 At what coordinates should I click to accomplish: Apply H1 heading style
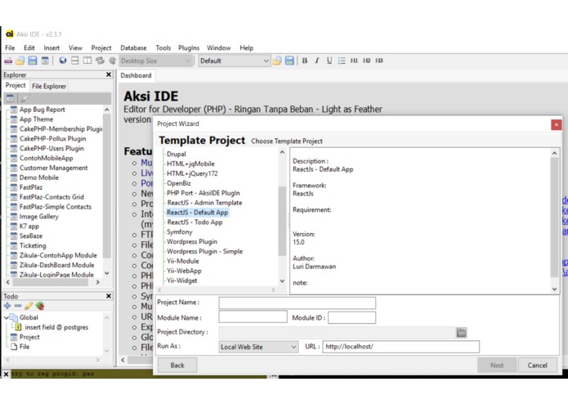354,61
